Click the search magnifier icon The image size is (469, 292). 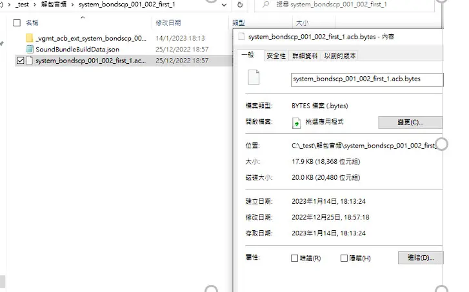[x=266, y=5]
